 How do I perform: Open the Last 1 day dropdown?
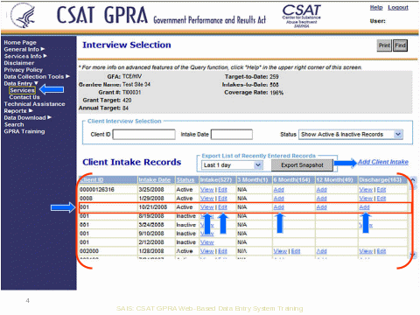(232, 165)
